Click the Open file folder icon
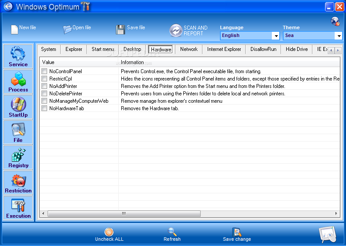The width and height of the screenshot is (346, 246). point(67,29)
